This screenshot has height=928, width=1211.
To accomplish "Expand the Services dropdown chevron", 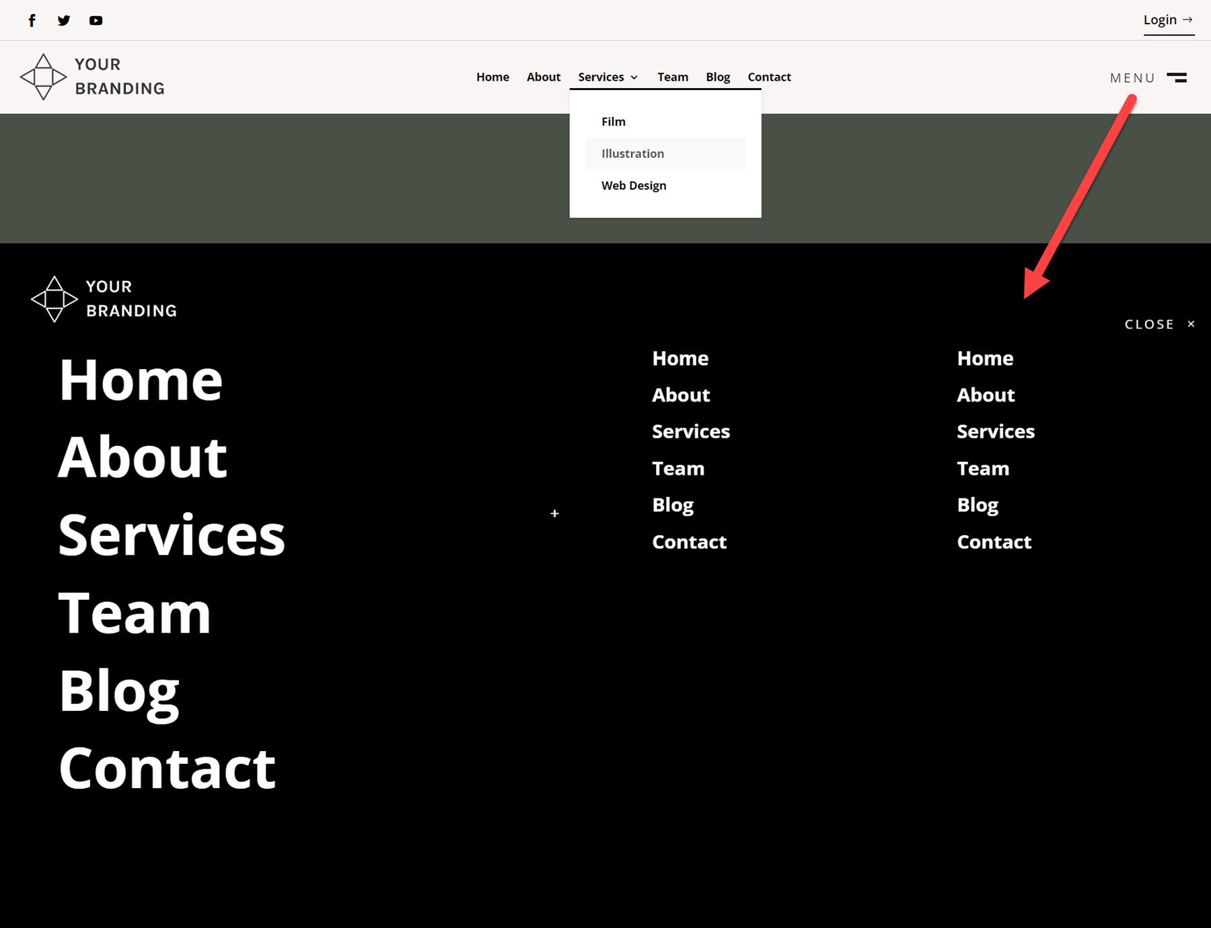I will pos(634,77).
